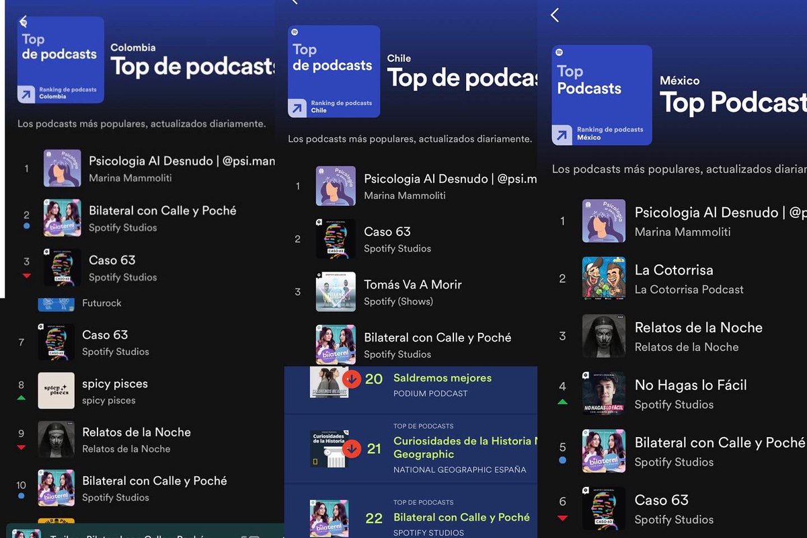Open Psicologia Al Desnudo artwork in Chile chart

pos(336,186)
